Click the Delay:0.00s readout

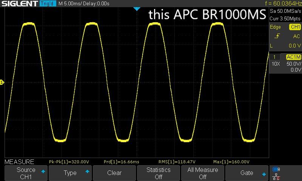point(96,3)
